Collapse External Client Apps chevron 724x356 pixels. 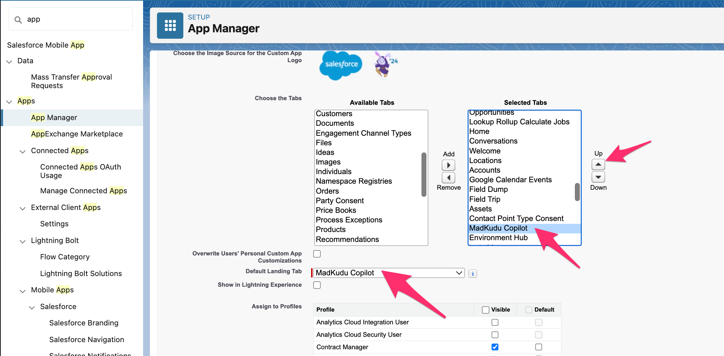click(x=23, y=208)
